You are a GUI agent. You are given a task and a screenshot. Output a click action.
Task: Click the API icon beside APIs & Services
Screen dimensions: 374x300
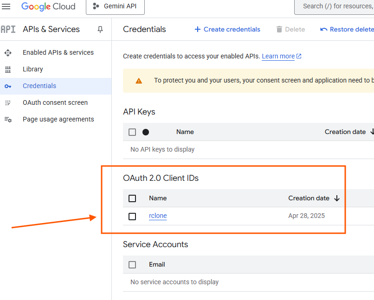[x=8, y=29]
